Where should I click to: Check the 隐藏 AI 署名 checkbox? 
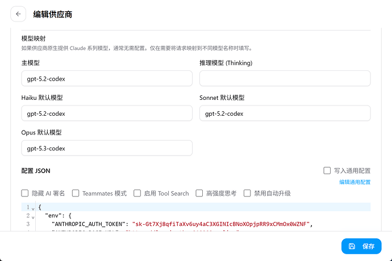point(25,193)
